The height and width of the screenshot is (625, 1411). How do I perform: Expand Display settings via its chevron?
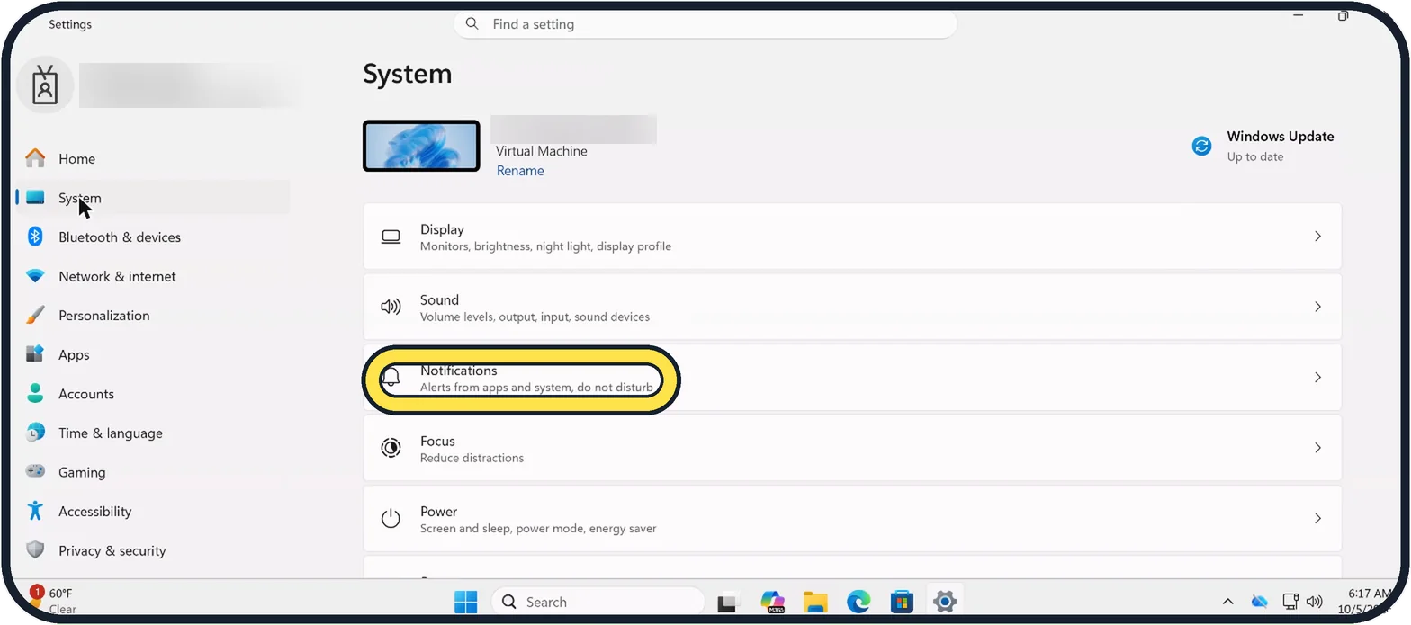pos(1317,237)
